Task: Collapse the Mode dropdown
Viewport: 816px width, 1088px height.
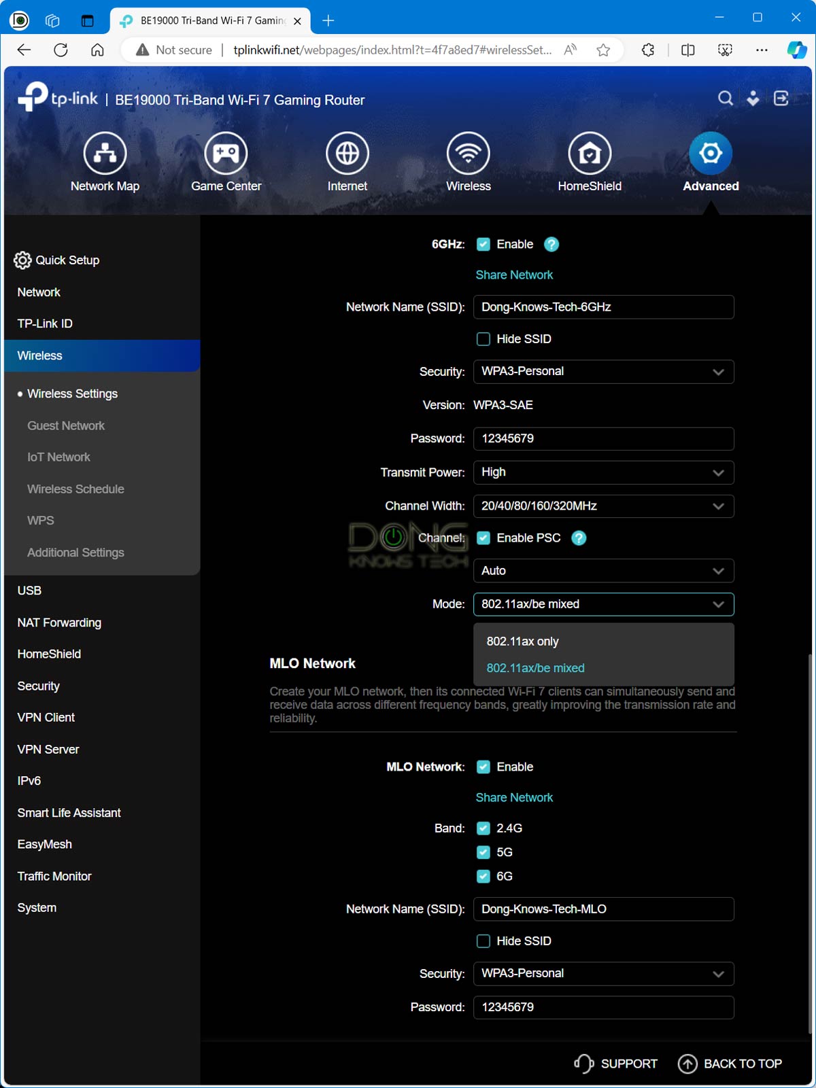Action: [604, 604]
